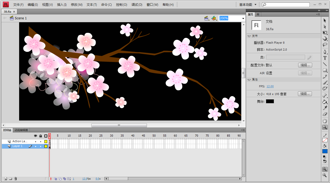Viewport: 330px width, 183px height.
Task: Open the black stage color swatch
Action: point(270,101)
